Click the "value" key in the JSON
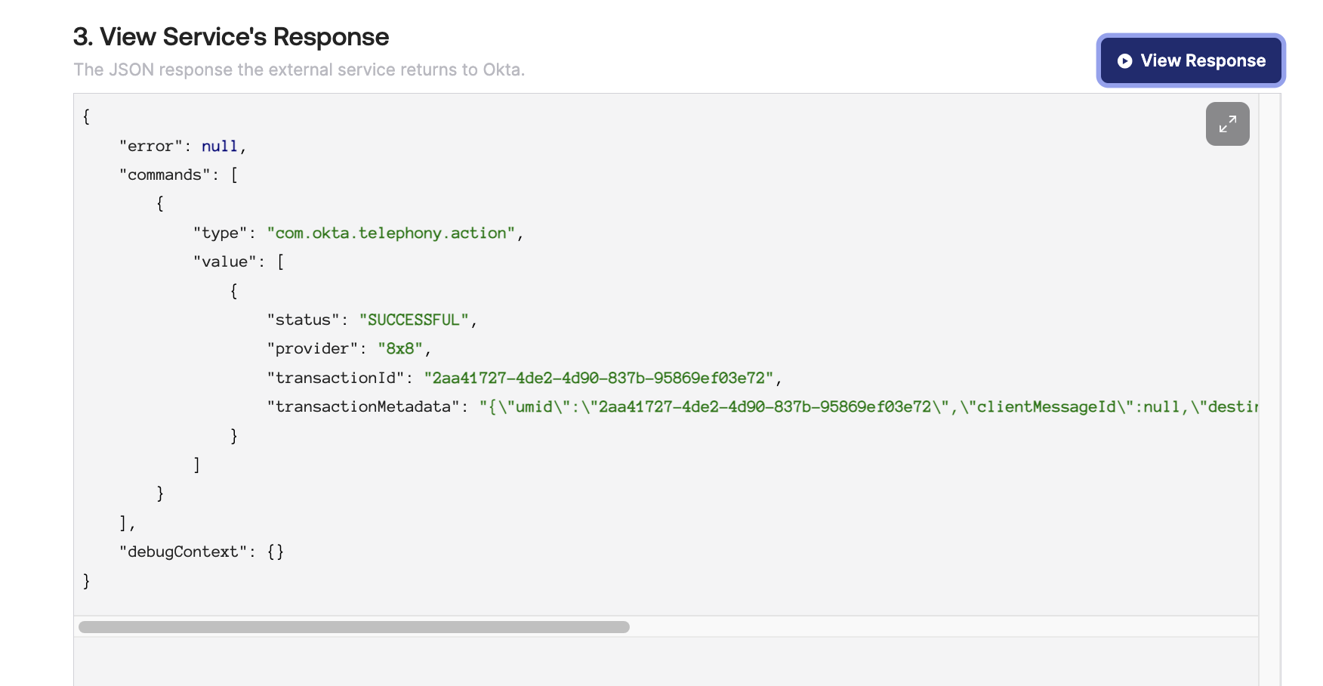This screenshot has width=1323, height=686. point(224,261)
